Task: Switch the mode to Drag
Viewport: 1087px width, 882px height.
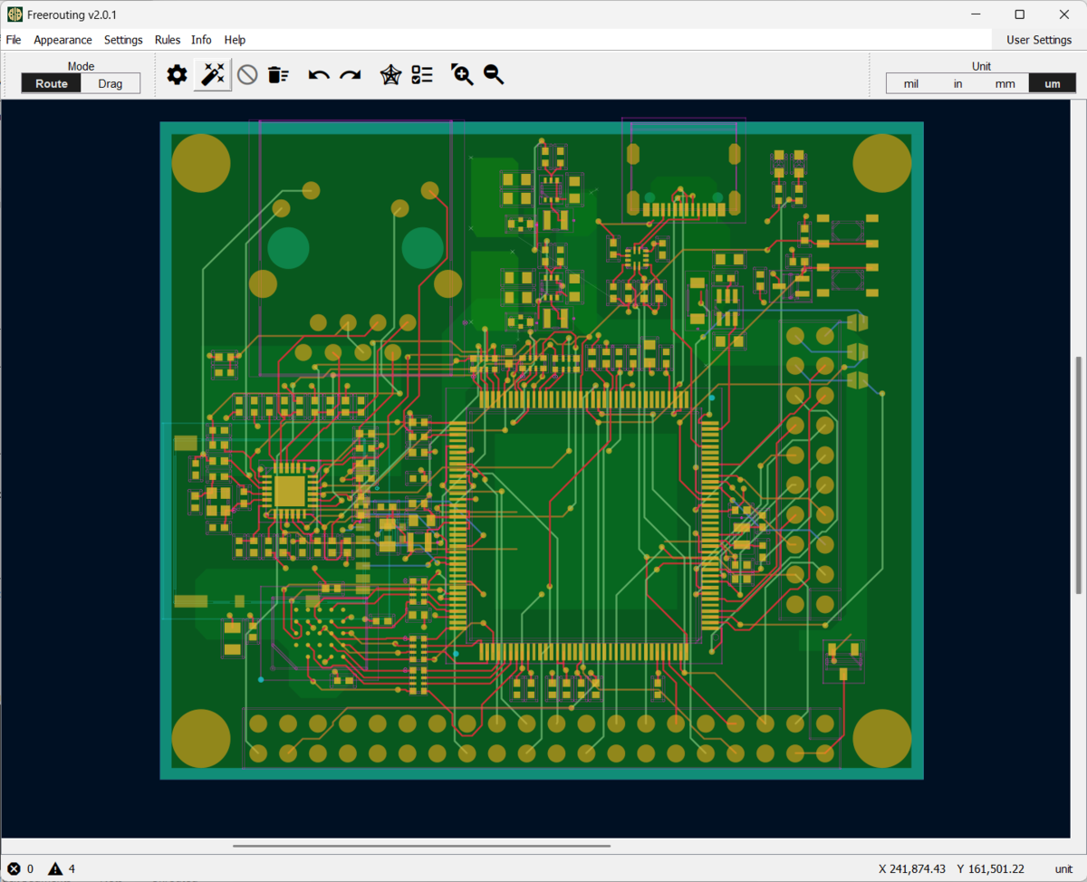Action: click(x=111, y=83)
